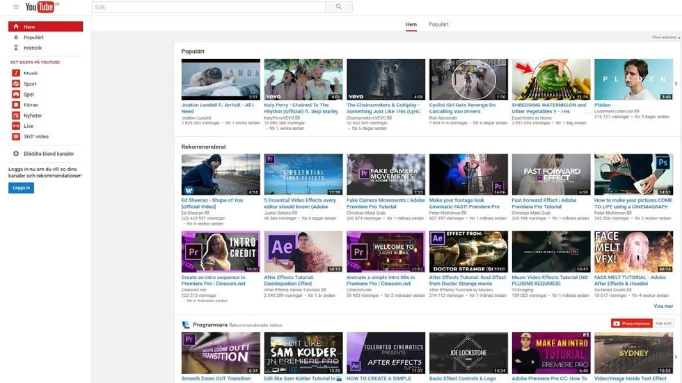
Task: Open the Populärt section heading
Action: click(193, 51)
